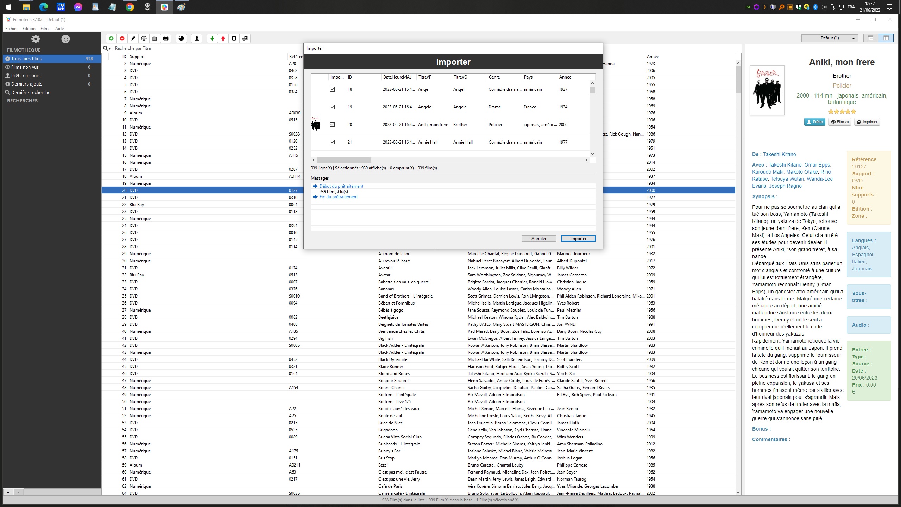901x507 pixels.
Task: Click the Importer button
Action: pos(578,239)
